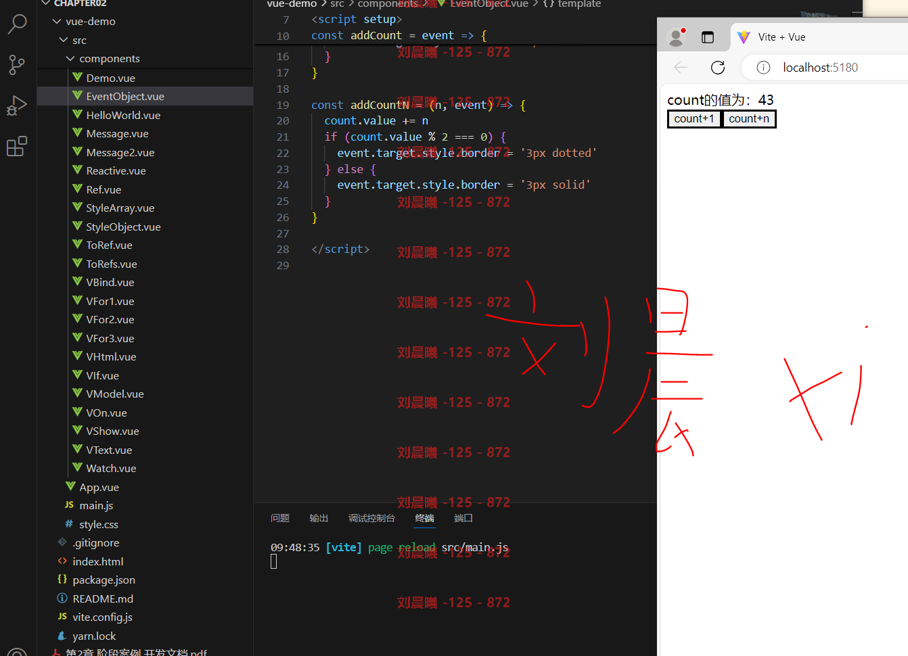Click git icon beside .gitignore

point(62,542)
